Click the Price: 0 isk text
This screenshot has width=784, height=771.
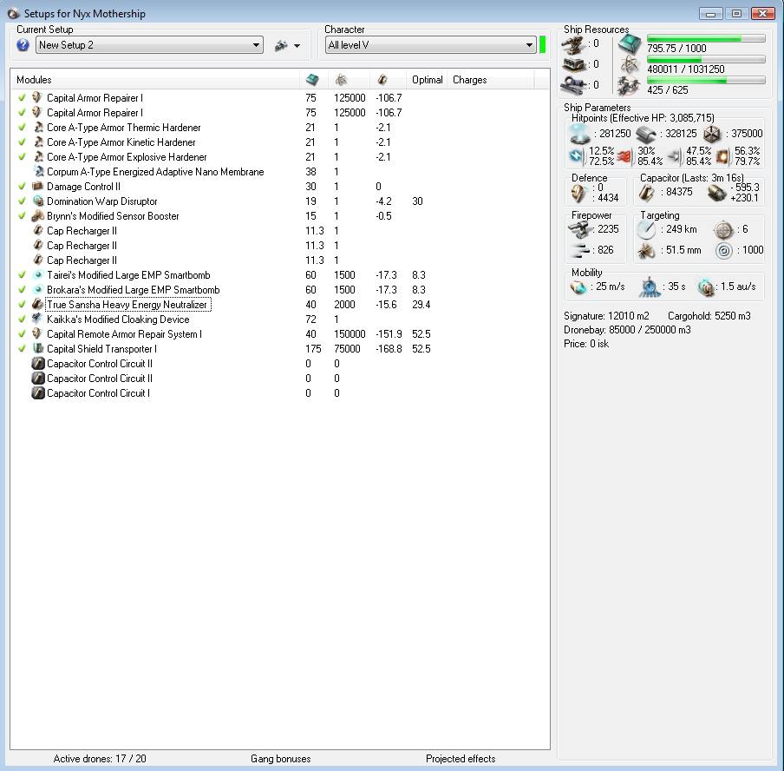586,344
